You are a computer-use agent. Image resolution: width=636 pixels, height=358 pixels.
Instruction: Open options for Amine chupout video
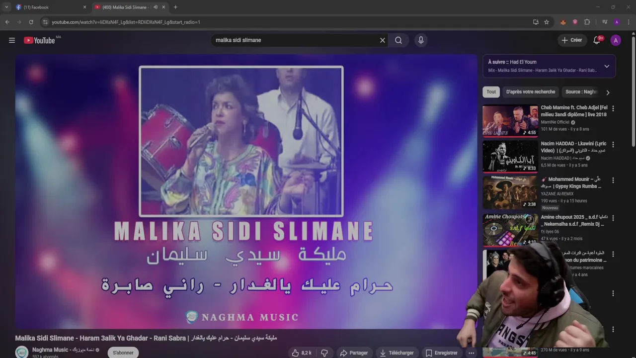[613, 218]
